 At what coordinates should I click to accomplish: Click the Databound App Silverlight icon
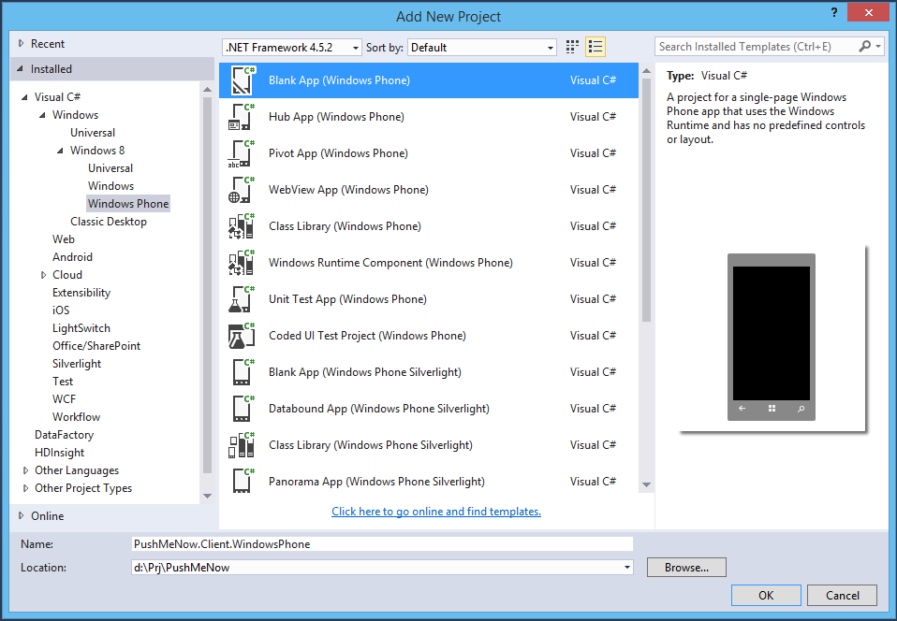242,410
